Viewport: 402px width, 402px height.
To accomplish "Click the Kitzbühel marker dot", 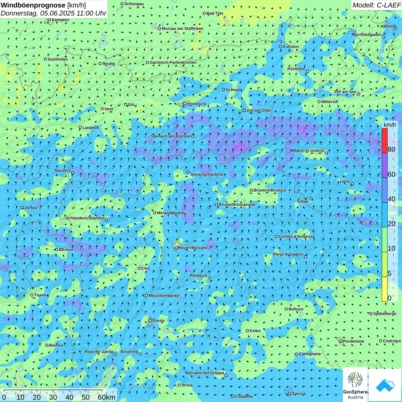I will pos(308,71).
